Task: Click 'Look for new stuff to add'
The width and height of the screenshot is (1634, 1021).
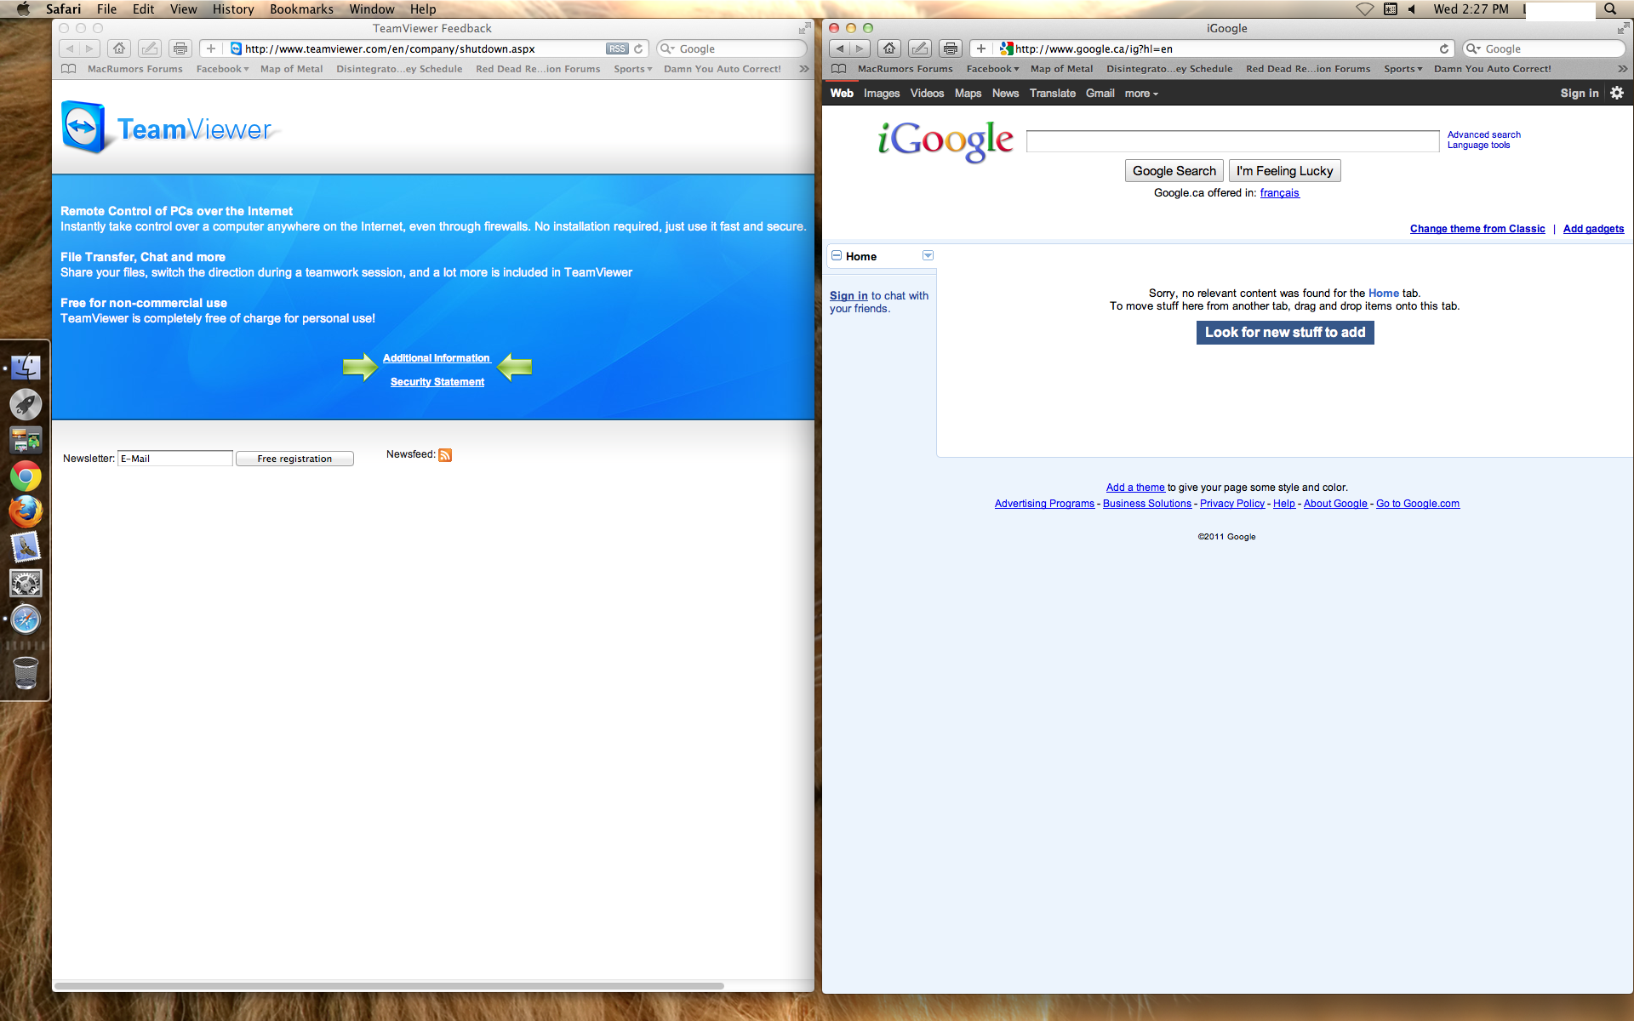Action: point(1284,333)
